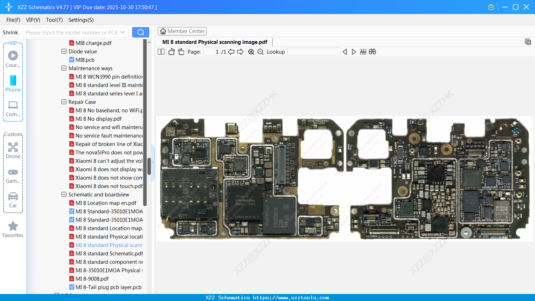Rotate the PDF clockwise
The height and width of the screenshot is (301, 535).
click(x=181, y=52)
